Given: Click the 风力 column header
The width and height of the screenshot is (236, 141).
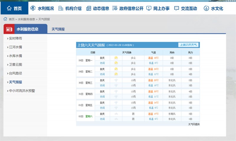Looking at the screenshot, I should click(x=190, y=52).
